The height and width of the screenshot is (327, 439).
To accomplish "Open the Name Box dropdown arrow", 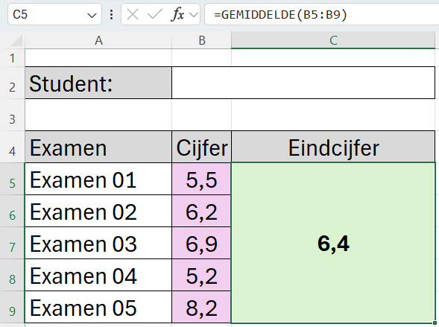I will tap(92, 15).
